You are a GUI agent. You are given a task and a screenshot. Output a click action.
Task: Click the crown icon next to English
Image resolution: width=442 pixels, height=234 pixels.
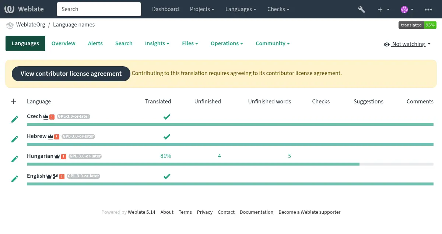(x=49, y=176)
